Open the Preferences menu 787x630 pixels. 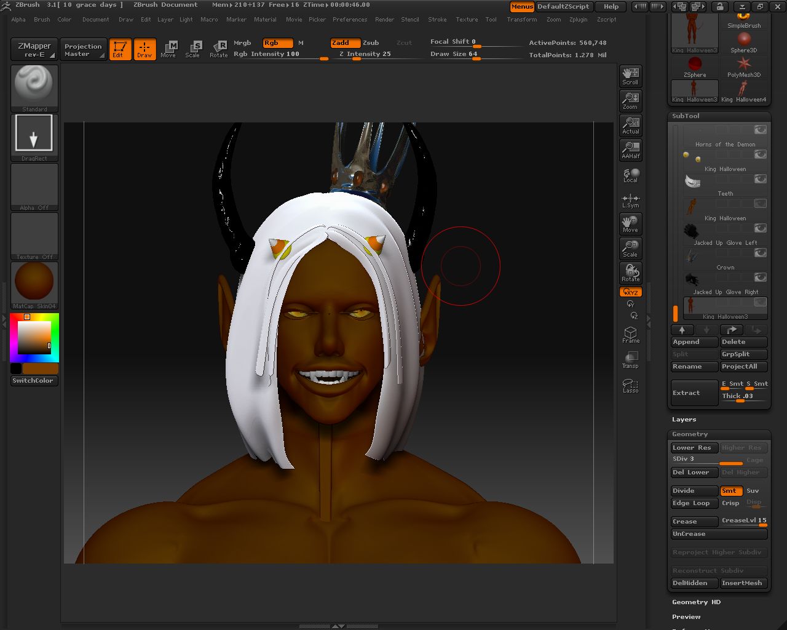(x=350, y=20)
